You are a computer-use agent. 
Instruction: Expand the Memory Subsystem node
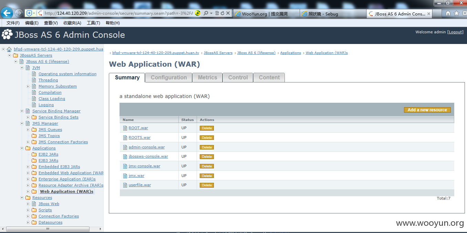28,86
